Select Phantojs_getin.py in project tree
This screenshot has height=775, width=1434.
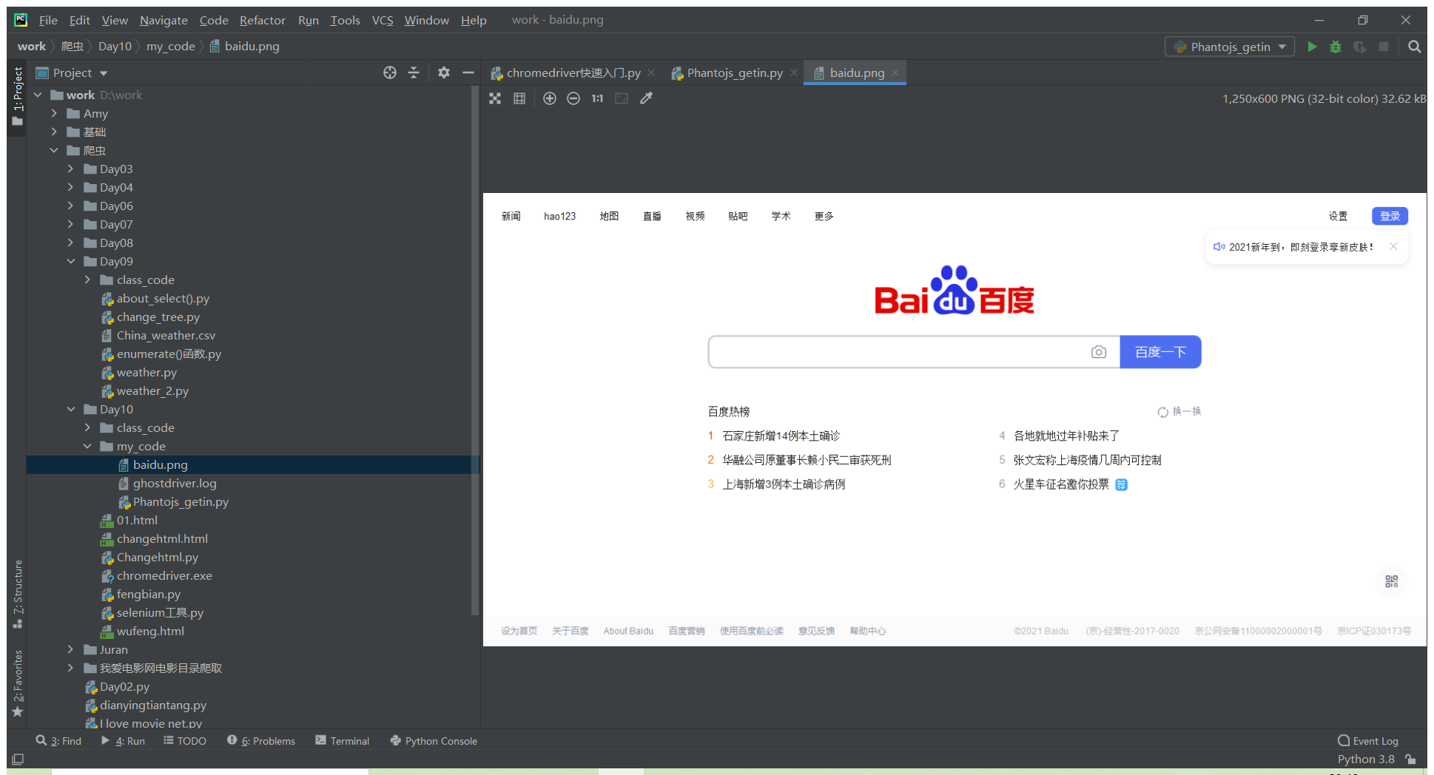click(181, 501)
